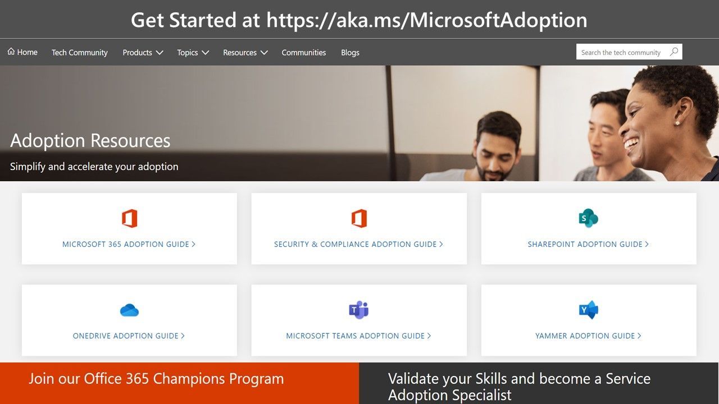Click the chevron after Yammer Adoption Guide
This screenshot has height=404, width=719.
click(x=639, y=336)
